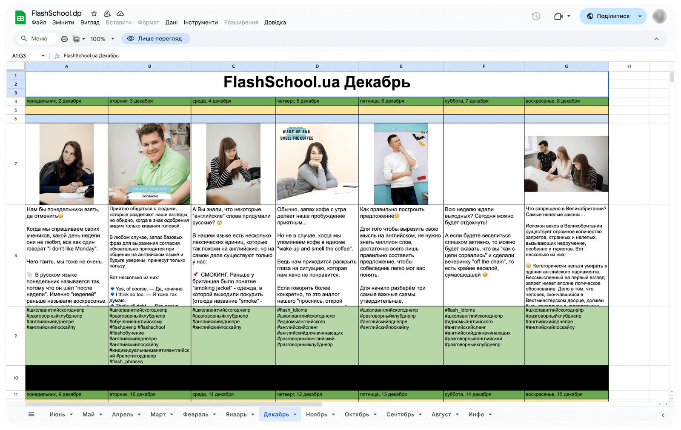Print the spreadsheet
This screenshot has width=681, height=430.
64,39
